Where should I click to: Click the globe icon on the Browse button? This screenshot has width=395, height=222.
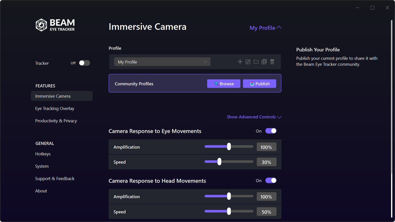pos(217,84)
